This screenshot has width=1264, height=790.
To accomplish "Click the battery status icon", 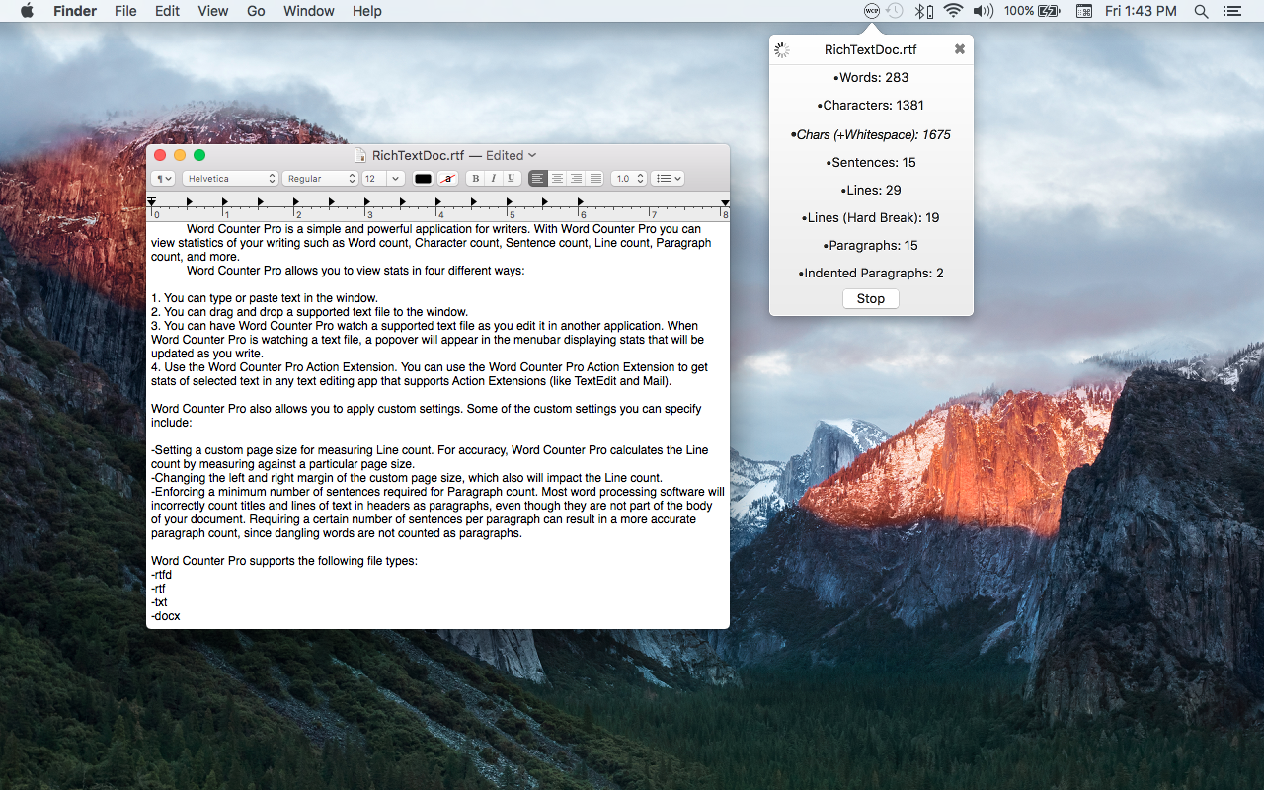I will pos(1048,11).
